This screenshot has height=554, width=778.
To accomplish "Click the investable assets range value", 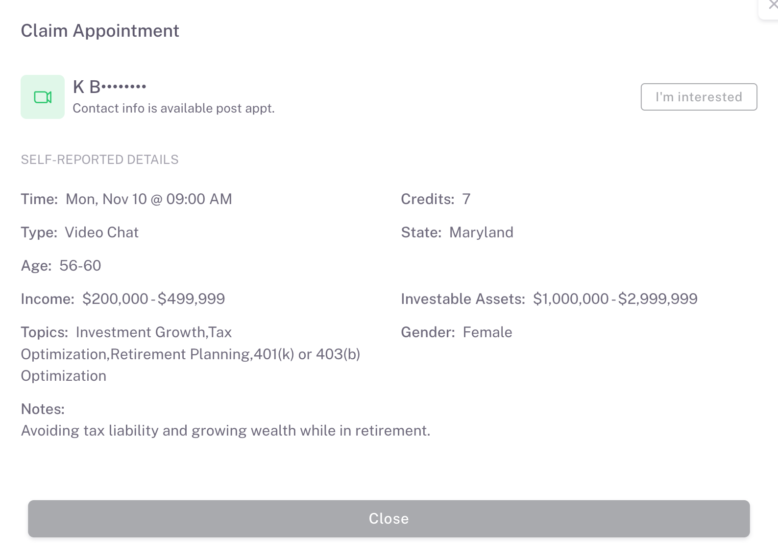I will (x=615, y=299).
